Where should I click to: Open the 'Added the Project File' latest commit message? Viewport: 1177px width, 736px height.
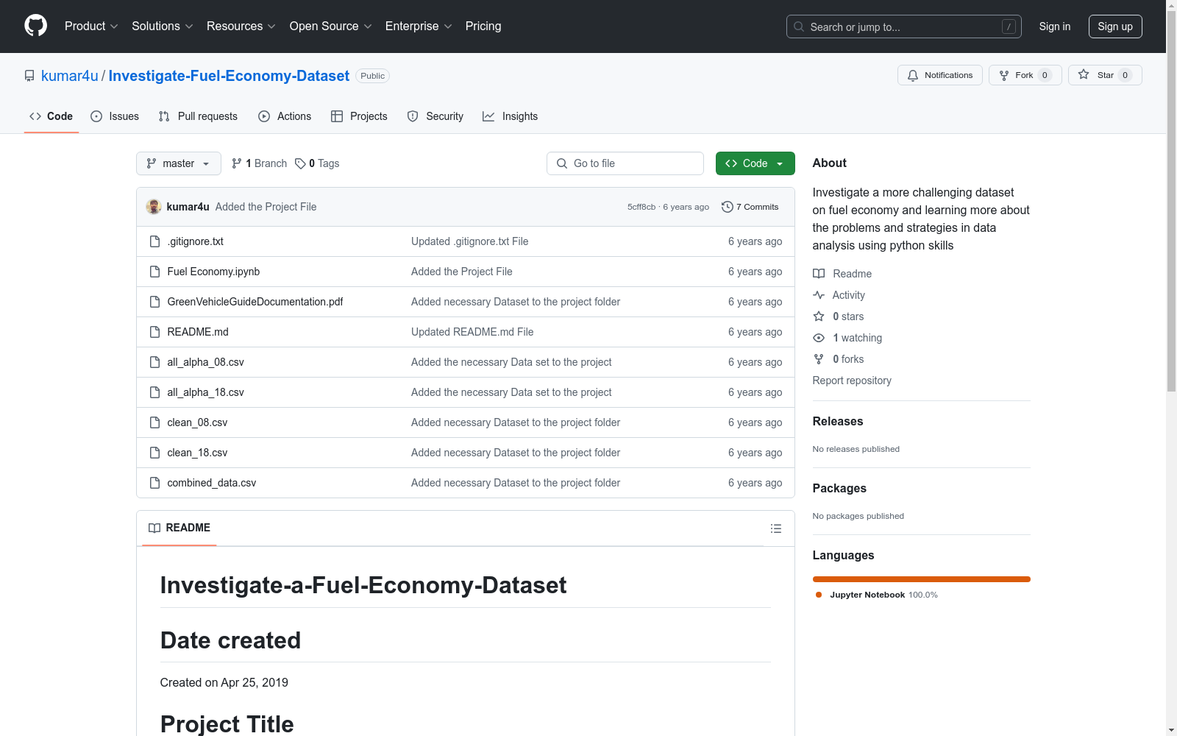point(266,207)
